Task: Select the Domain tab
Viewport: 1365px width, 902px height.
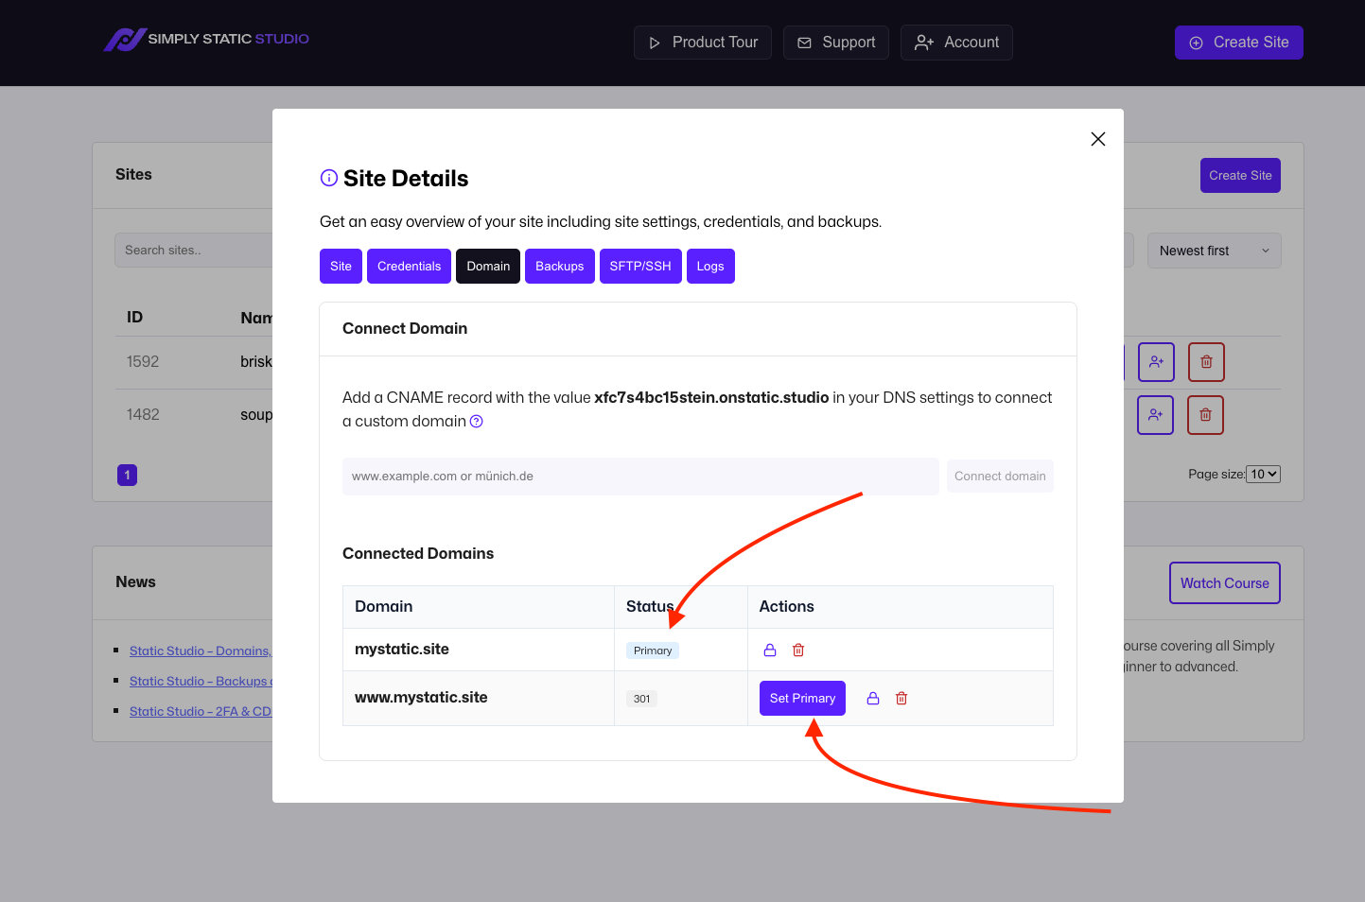Action: click(x=488, y=266)
